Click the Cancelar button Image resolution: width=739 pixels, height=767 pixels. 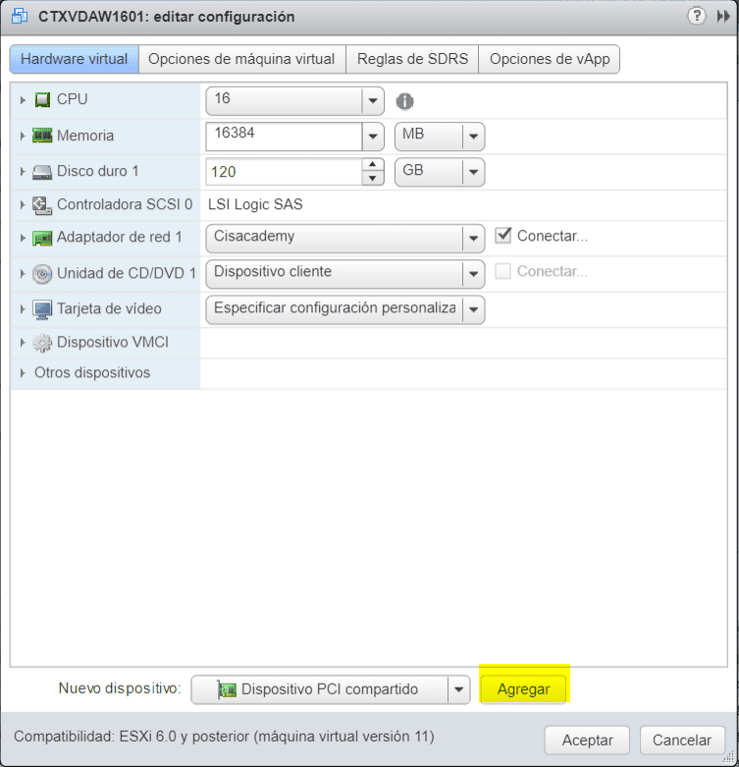pos(682,740)
